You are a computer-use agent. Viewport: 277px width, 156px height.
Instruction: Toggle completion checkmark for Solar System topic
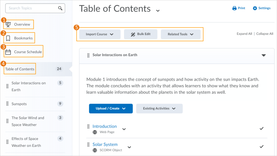click(262, 146)
